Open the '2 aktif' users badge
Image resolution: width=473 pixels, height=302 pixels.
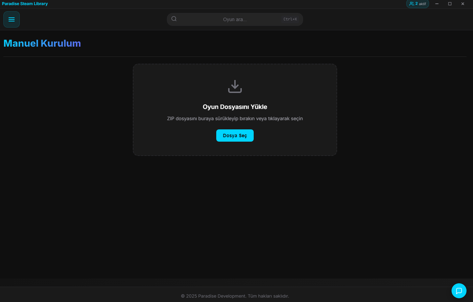click(x=417, y=4)
